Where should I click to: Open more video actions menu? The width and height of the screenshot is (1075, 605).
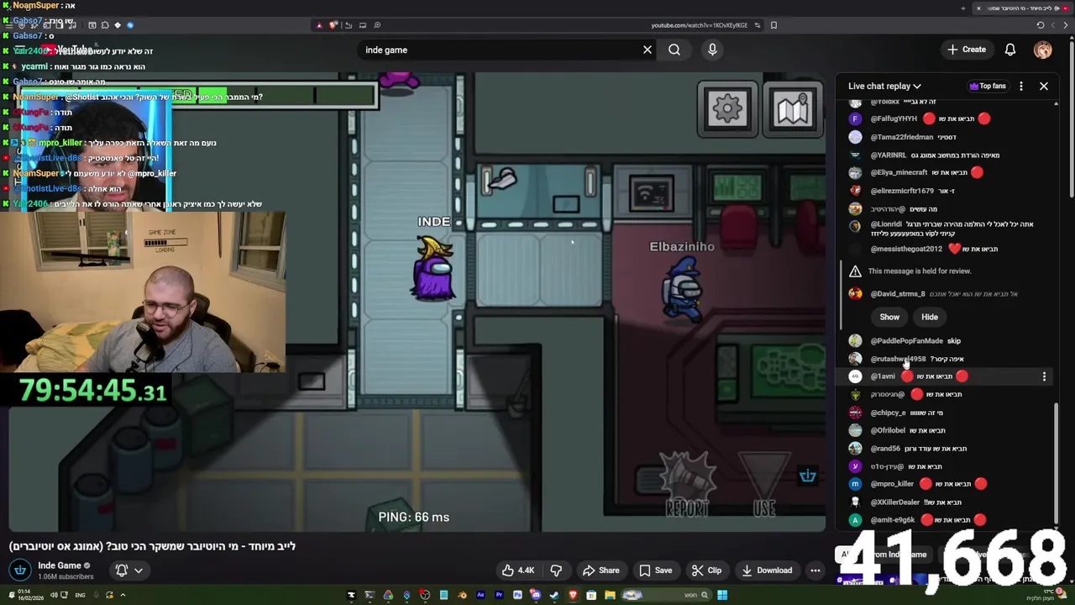815,571
